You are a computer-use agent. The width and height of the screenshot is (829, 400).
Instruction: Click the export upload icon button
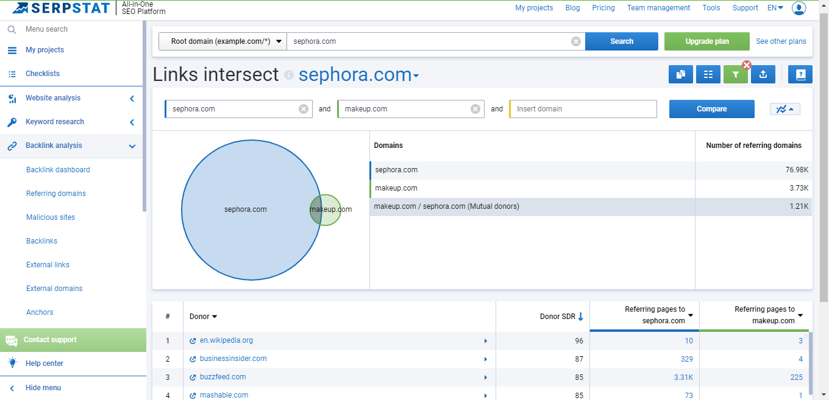click(763, 74)
